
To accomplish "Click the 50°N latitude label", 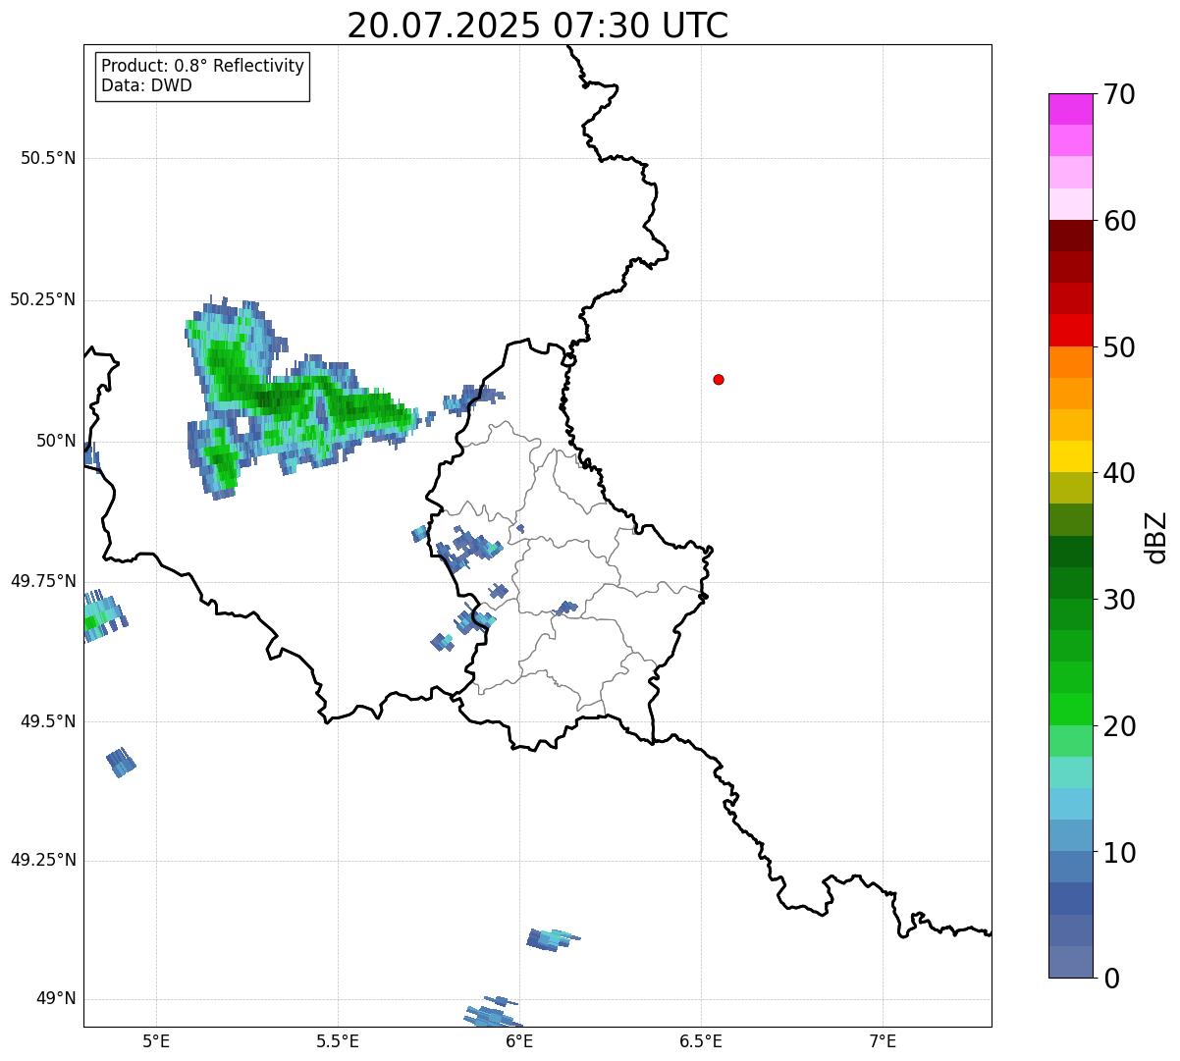I will pos(56,441).
